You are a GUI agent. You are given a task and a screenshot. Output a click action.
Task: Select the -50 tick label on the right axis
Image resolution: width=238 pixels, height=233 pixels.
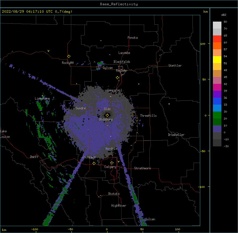tap(203, 151)
